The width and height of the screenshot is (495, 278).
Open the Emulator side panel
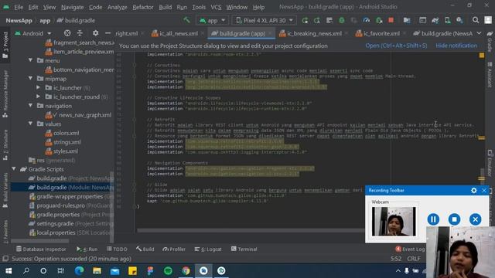coord(490,163)
